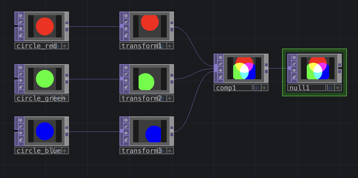Bypass the transform3 node
The image size is (358, 178).
126,133
